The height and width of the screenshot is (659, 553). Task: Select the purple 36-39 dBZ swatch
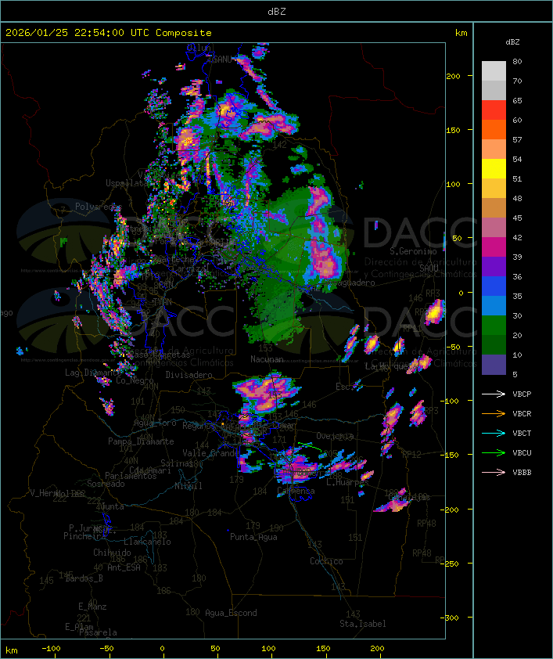pyautogui.click(x=494, y=266)
